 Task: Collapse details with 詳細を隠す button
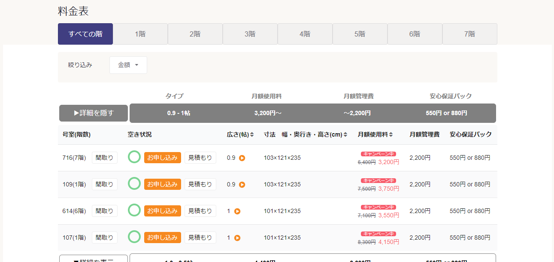(x=94, y=113)
